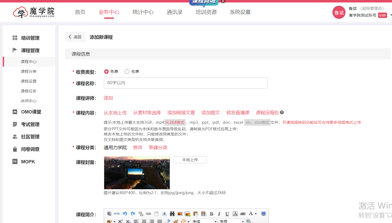
Task: Select the 免费 radio button
Action: (106, 71)
